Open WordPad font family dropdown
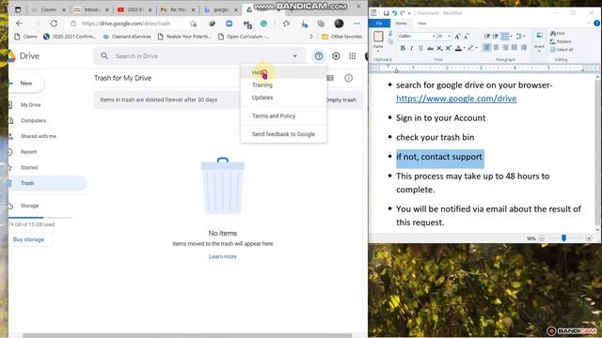 click(434, 37)
